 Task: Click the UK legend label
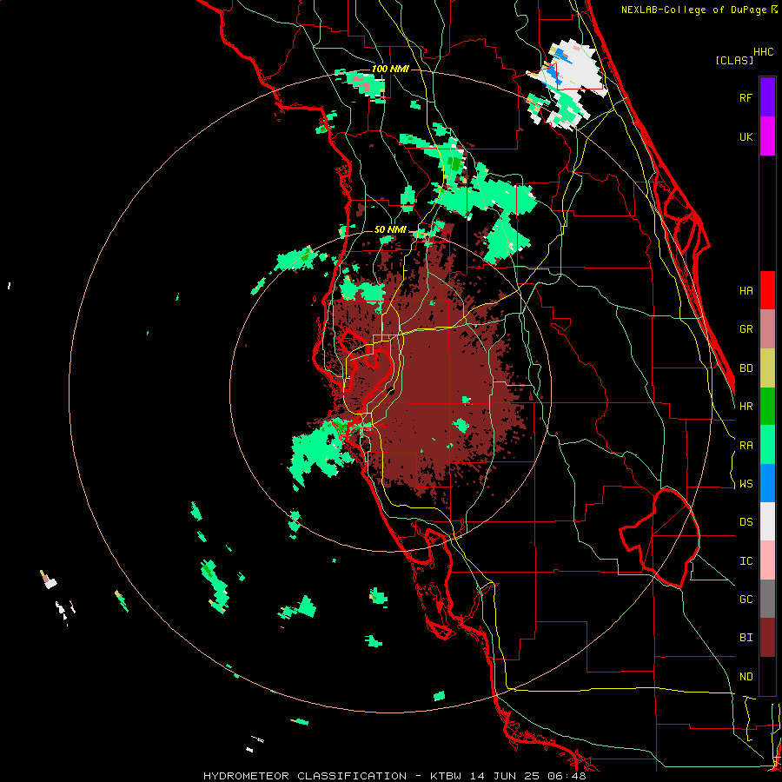(746, 136)
